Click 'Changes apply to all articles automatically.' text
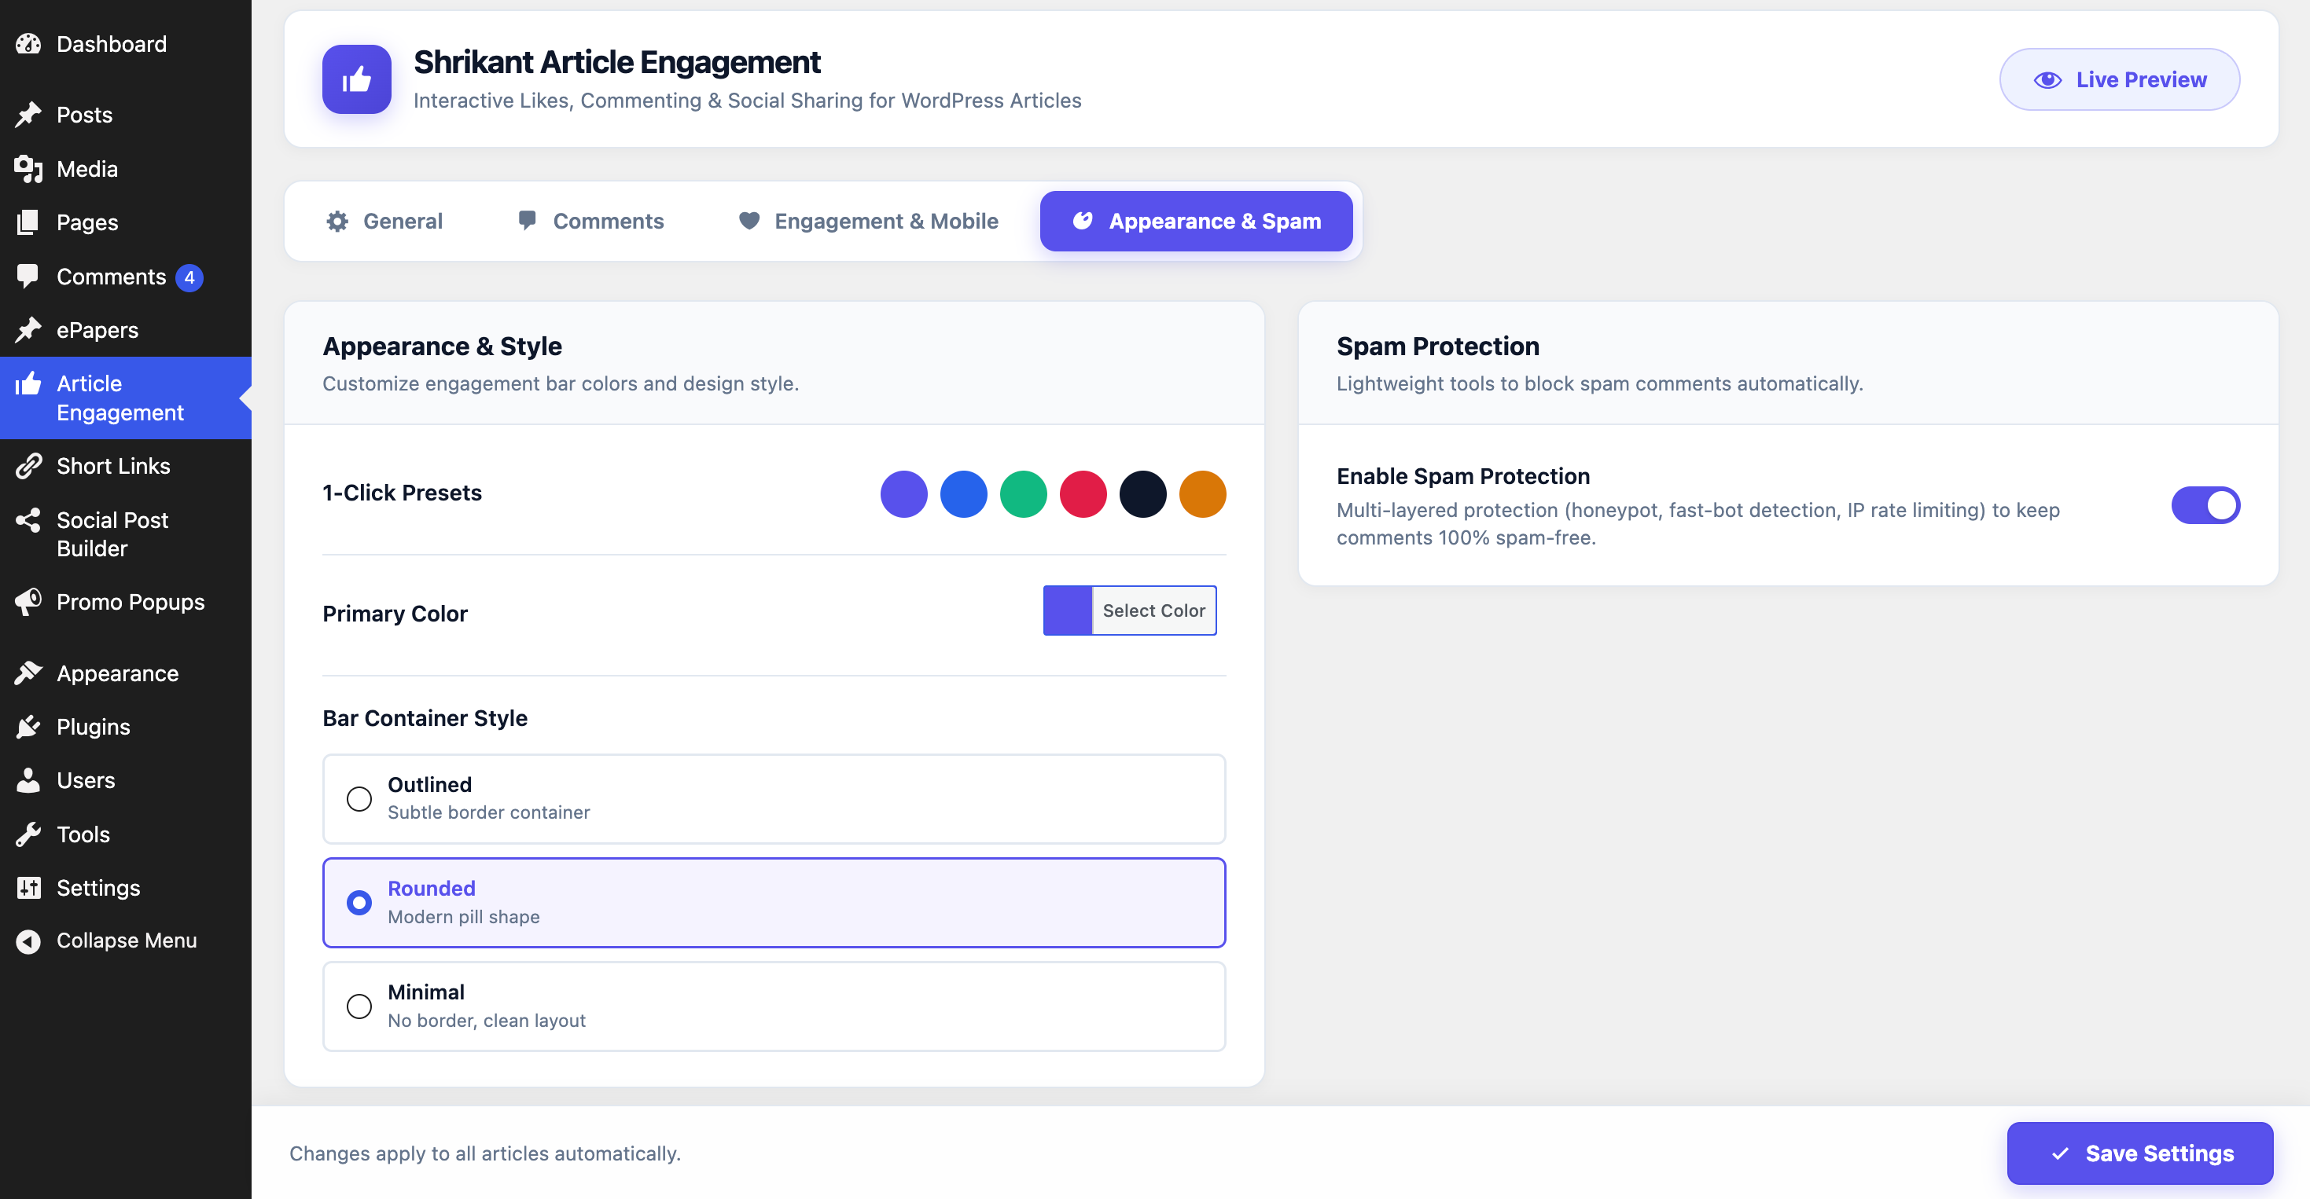This screenshot has height=1199, width=2310. [485, 1153]
